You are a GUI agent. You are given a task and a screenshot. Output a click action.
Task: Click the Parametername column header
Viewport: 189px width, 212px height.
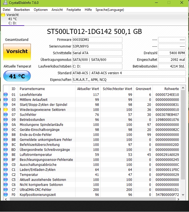(x=47, y=89)
